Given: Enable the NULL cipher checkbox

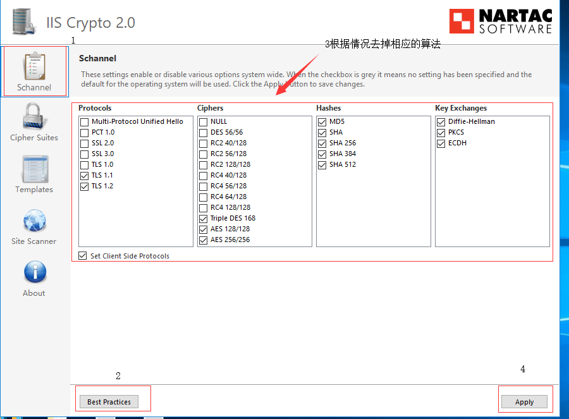Looking at the screenshot, I should 203,122.
